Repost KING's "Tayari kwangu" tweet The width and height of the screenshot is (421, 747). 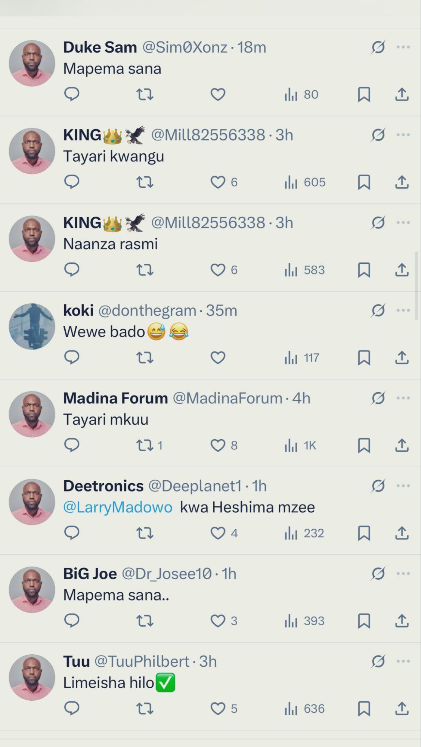pos(145,182)
